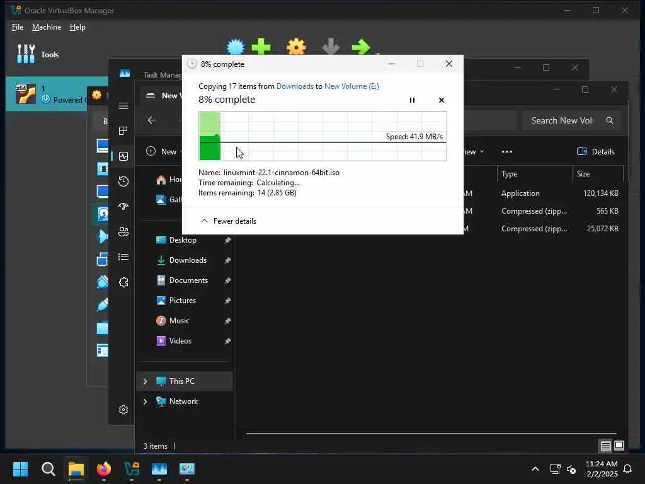Image resolution: width=645 pixels, height=484 pixels.
Task: Unpin Downloads using its pin icon
Action: [227, 260]
